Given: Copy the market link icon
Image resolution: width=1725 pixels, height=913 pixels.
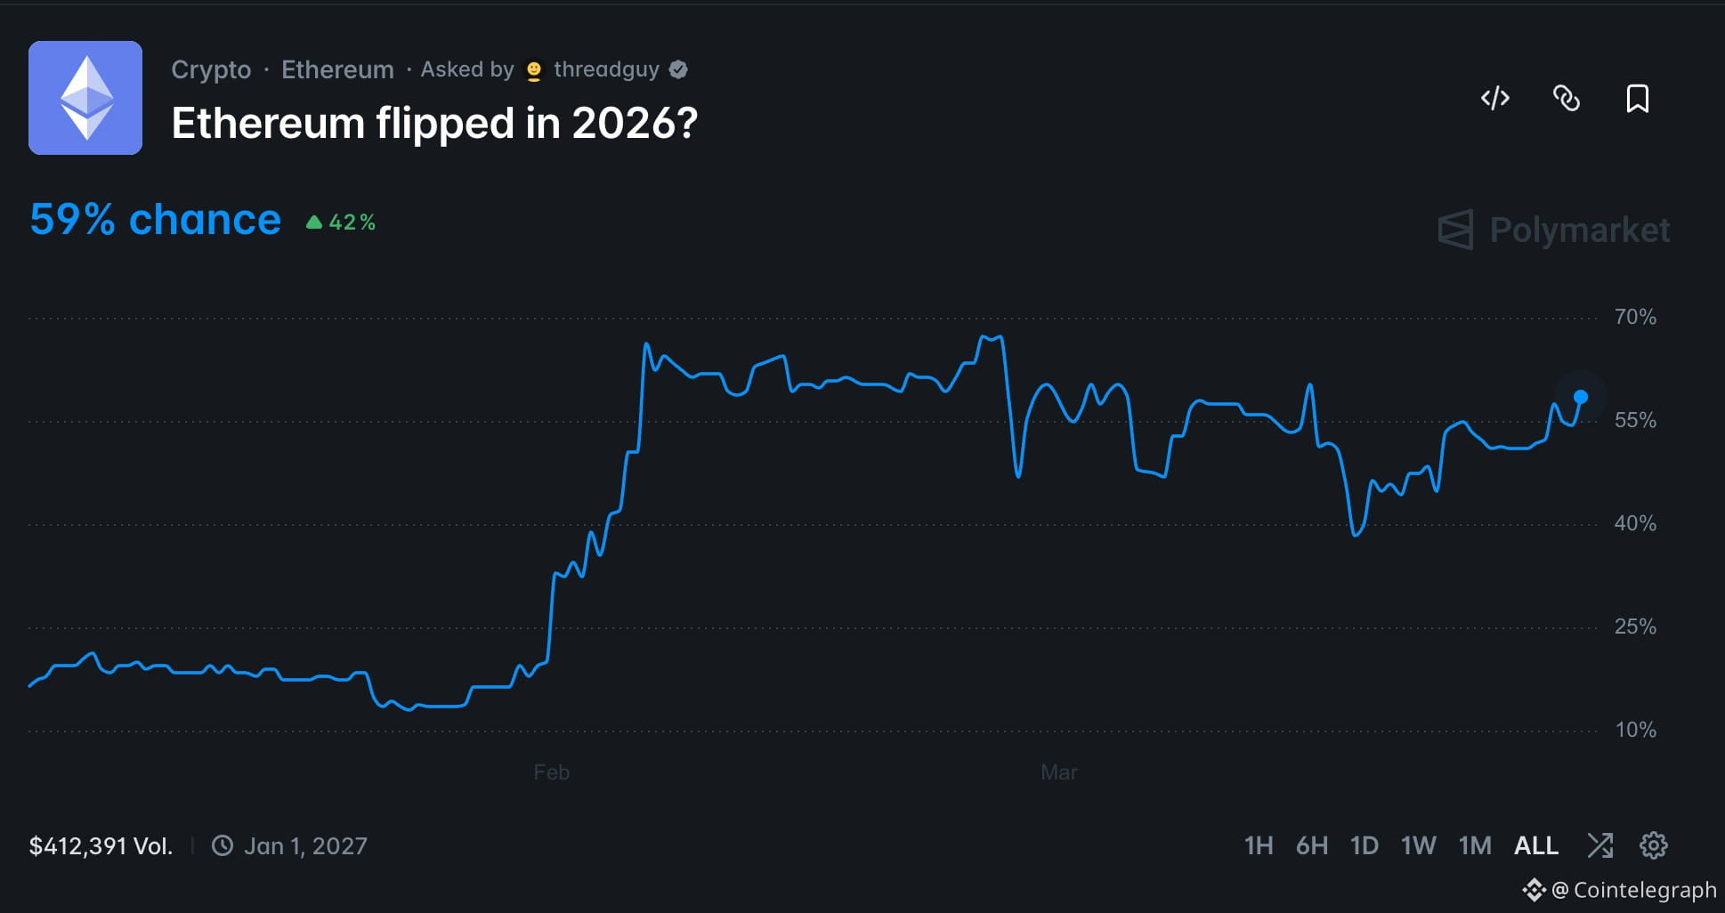Looking at the screenshot, I should pyautogui.click(x=1566, y=99).
